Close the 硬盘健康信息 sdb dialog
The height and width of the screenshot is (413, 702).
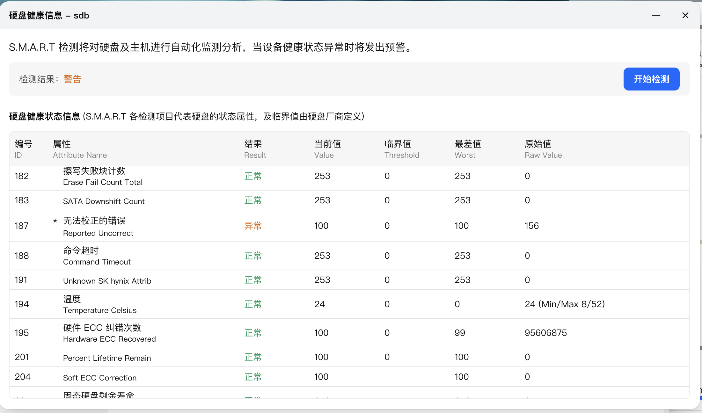tap(685, 15)
